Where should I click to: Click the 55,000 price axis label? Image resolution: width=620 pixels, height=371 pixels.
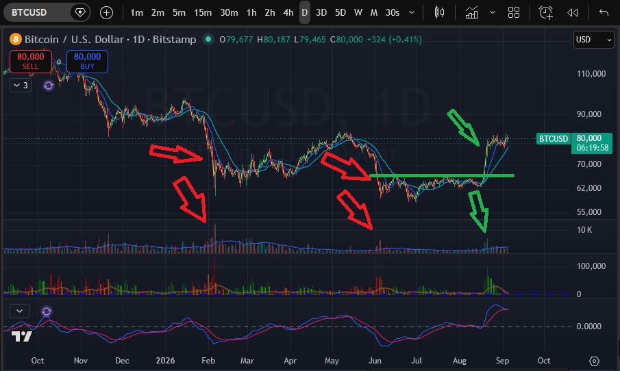(588, 212)
